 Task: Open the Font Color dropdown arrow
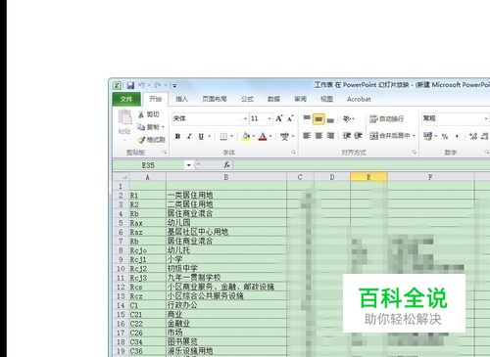(x=270, y=137)
